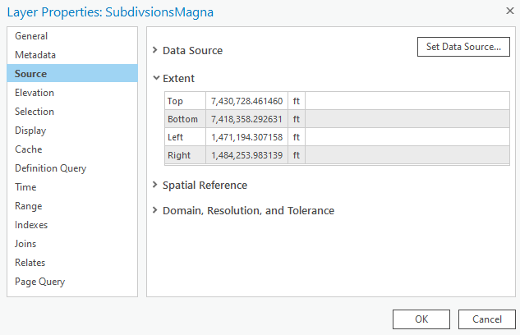Viewport: 520px width, 335px height.
Task: Open the Definition Query tab
Action: pos(50,168)
